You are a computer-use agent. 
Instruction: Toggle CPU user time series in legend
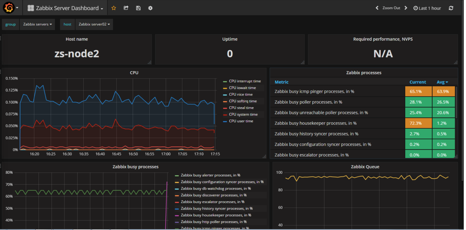click(241, 121)
